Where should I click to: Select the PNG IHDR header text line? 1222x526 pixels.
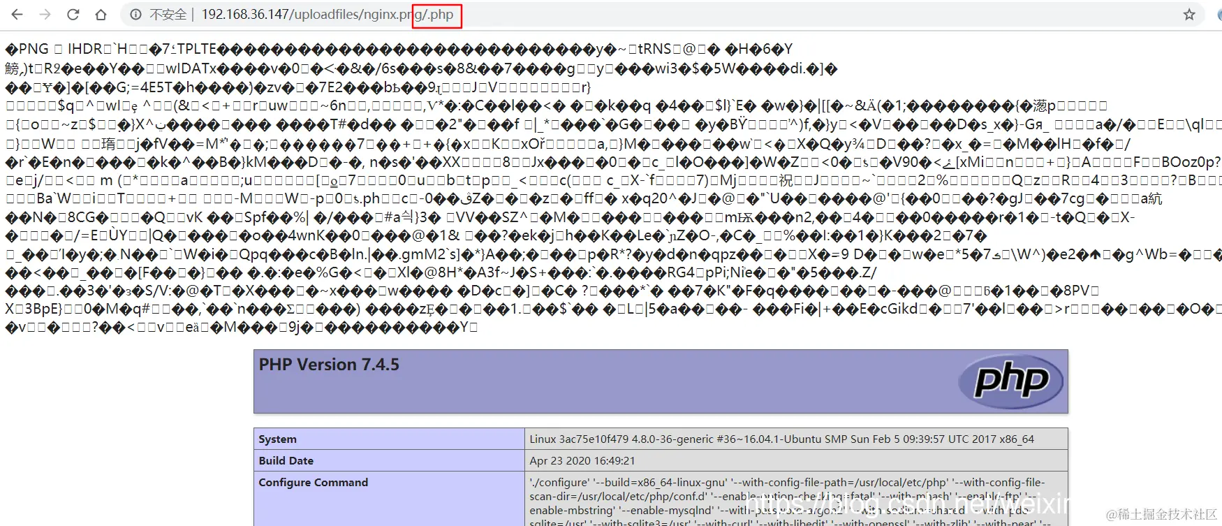pyautogui.click(x=399, y=49)
